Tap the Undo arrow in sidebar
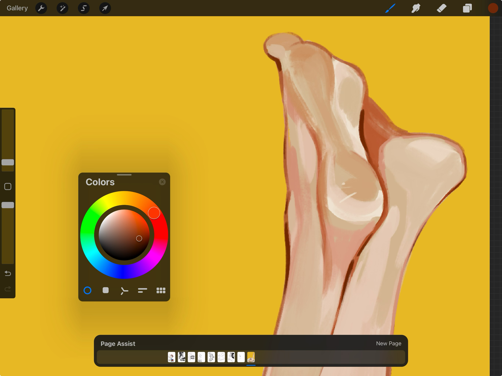This screenshot has height=376, width=502. [x=8, y=273]
